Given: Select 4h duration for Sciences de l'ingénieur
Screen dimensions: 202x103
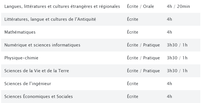Looking at the screenshot, I should (169, 84).
